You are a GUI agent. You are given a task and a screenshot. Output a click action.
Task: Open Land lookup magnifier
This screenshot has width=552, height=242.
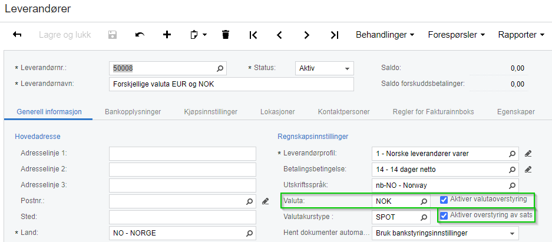249,233
